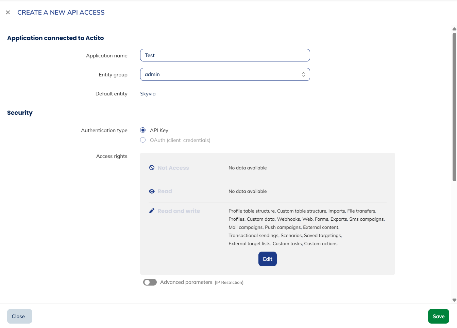Open the CREATE A NEW API ACCESS header
The height and width of the screenshot is (328, 457).
point(61,12)
